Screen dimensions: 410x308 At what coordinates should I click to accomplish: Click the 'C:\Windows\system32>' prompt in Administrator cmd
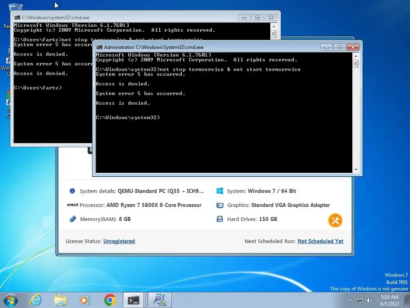pos(128,118)
